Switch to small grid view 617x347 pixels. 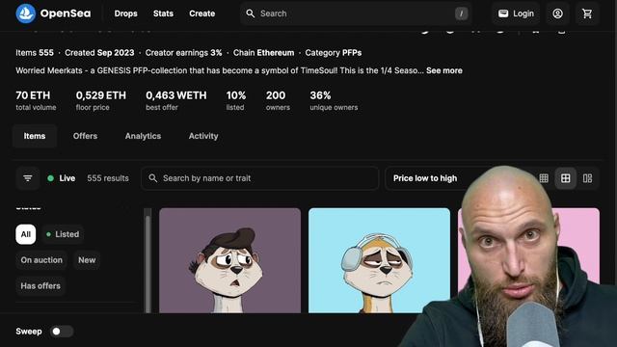click(544, 178)
